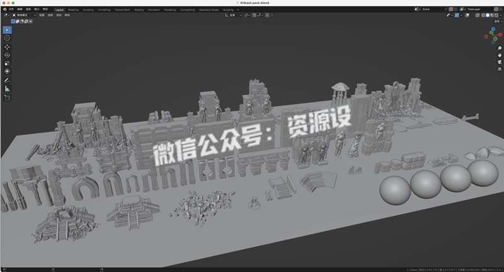Set selection mode to New (first icon)
This screenshot has width=504, height=272.
13,21
